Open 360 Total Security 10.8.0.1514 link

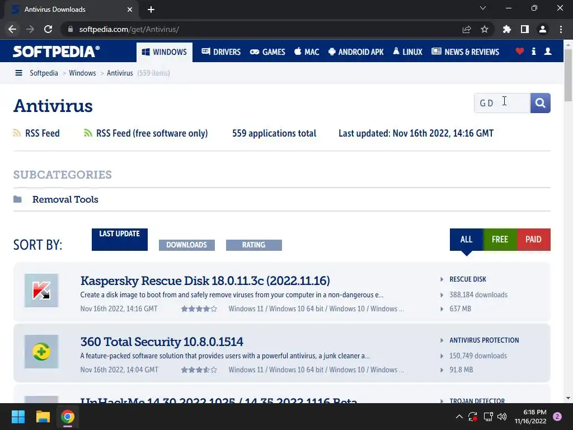(x=162, y=342)
